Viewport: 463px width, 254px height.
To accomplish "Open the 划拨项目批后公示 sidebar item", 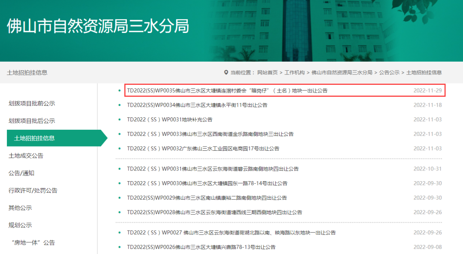I will point(32,121).
